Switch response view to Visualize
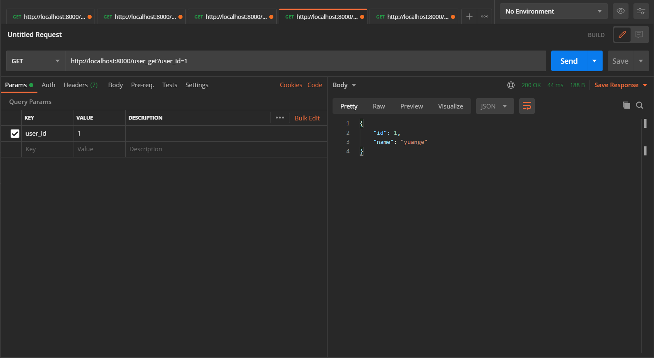The image size is (654, 358). (x=451, y=106)
